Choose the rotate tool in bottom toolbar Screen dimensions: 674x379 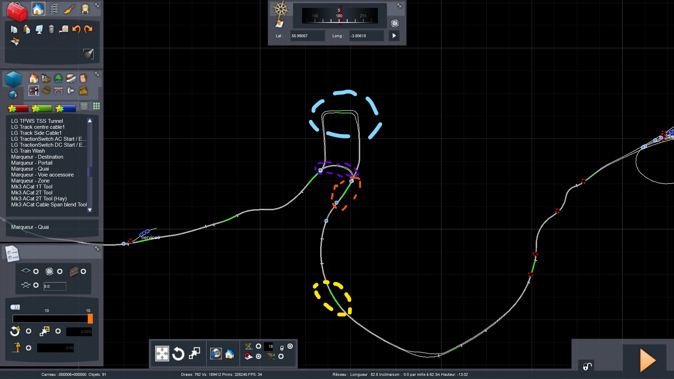[x=178, y=354]
